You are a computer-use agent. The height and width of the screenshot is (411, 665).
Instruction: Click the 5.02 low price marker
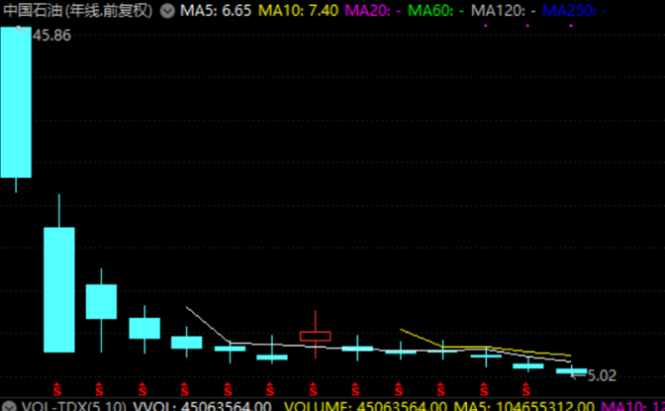(x=602, y=375)
